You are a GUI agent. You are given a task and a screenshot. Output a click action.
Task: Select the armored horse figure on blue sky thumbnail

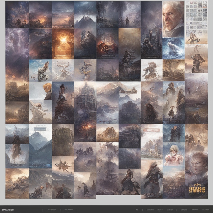[x=40, y=70]
